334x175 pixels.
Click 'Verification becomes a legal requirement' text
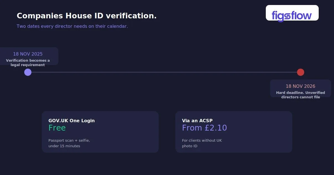(x=28, y=63)
